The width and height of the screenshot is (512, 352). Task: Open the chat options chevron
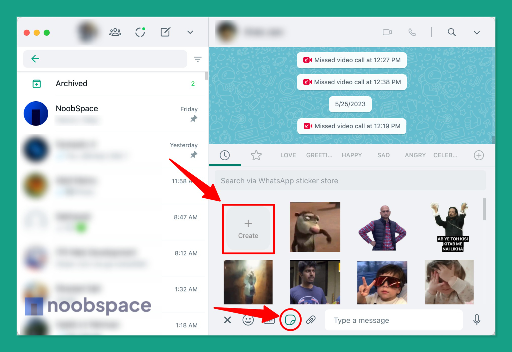[476, 32]
